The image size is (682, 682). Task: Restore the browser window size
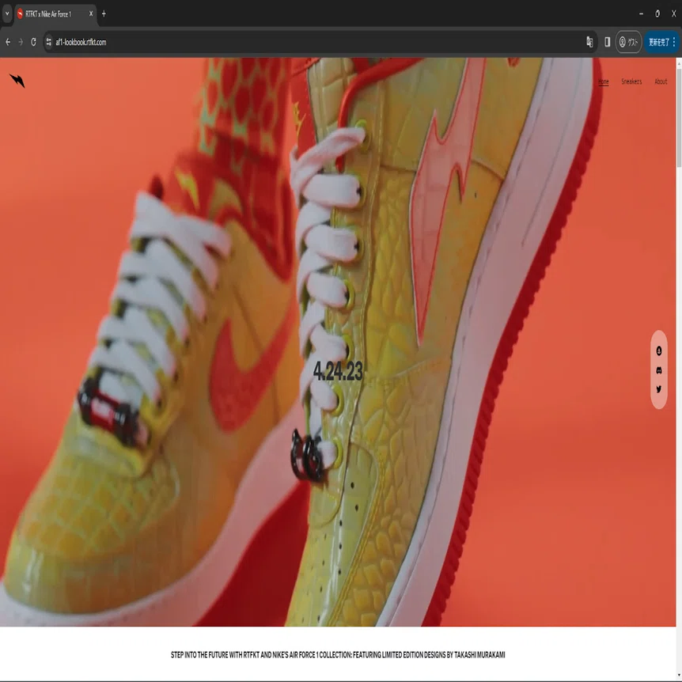[x=657, y=14]
